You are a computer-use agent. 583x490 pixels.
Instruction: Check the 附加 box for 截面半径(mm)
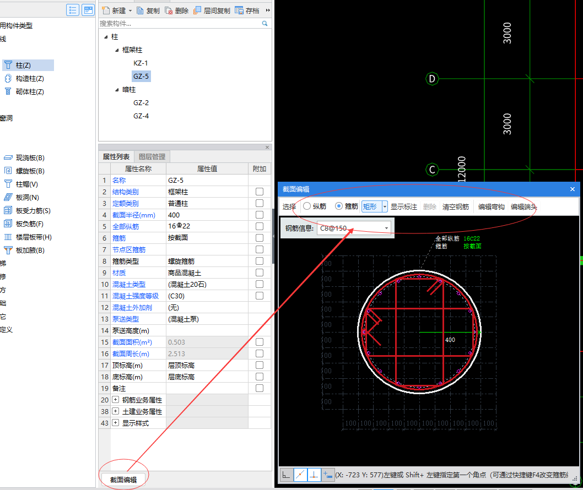point(260,215)
